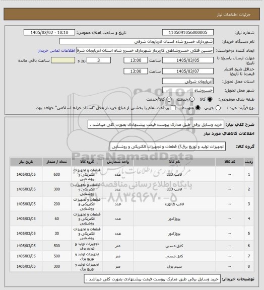Click the response deadline date 1405/03/05 field
The image size is (264, 290).
point(188,60)
